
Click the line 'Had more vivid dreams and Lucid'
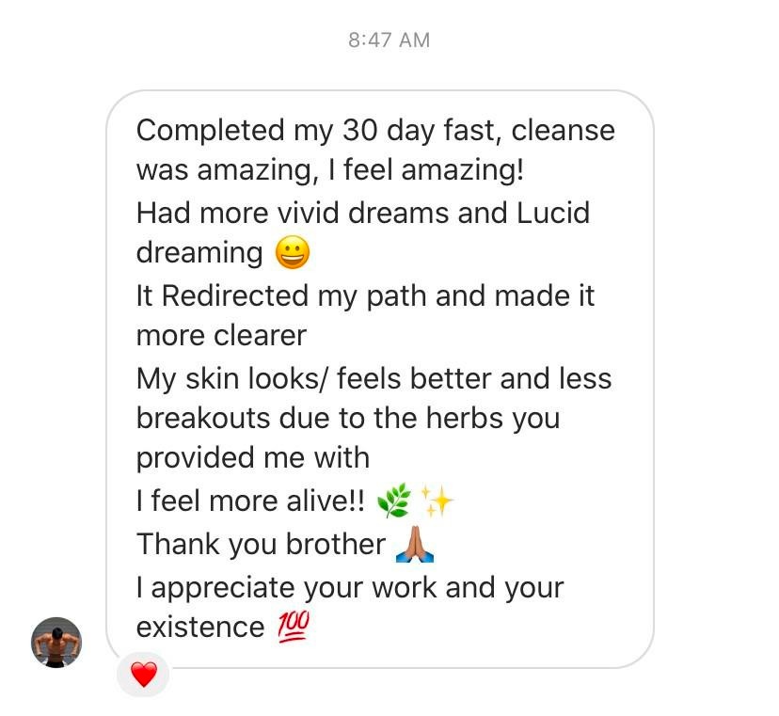click(363, 213)
